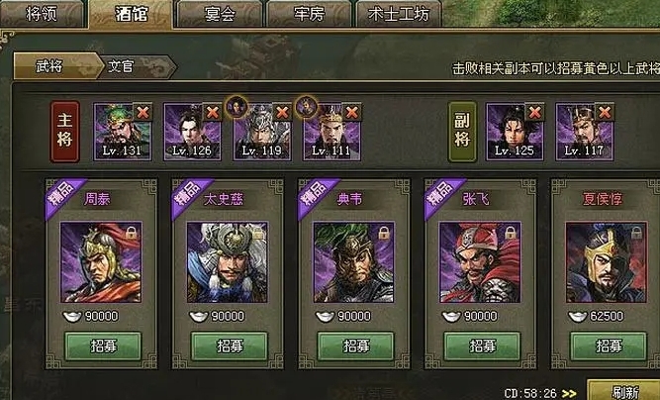The width and height of the screenshot is (660, 400).
Task: Remove the Lv. 125 vice general
Action: (535, 113)
